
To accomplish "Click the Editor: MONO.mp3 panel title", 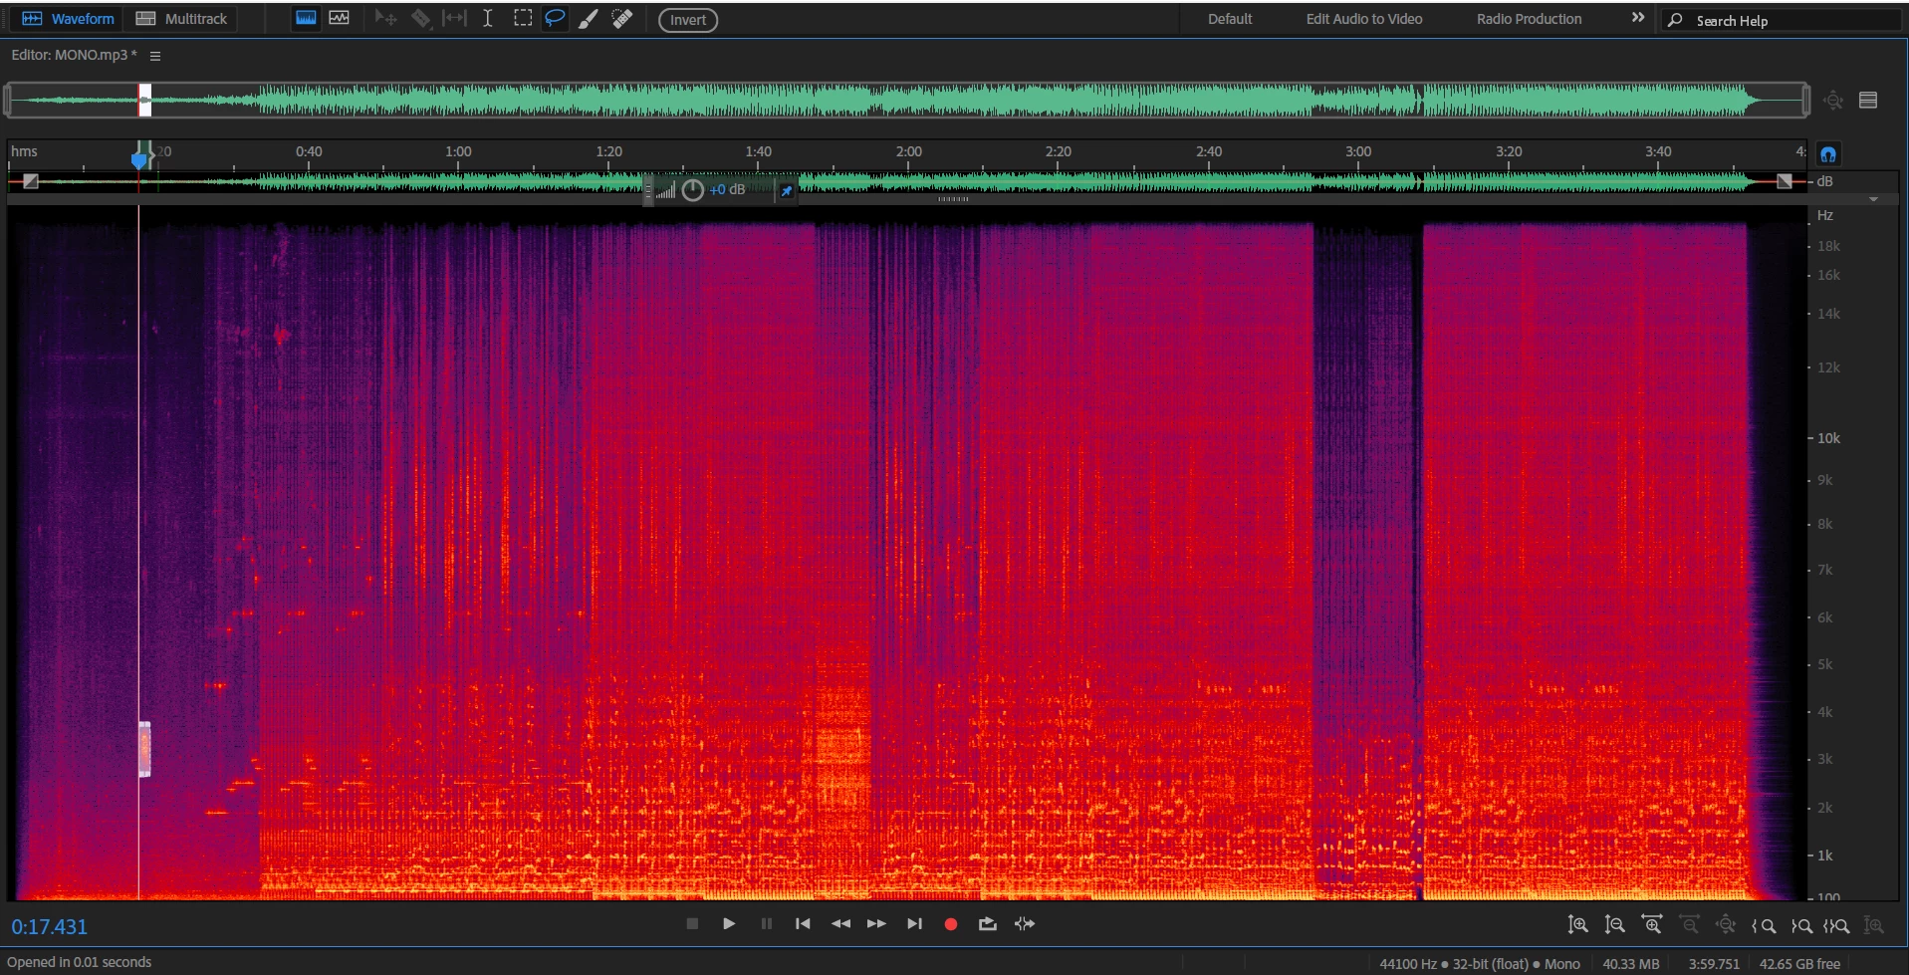I will click(74, 55).
